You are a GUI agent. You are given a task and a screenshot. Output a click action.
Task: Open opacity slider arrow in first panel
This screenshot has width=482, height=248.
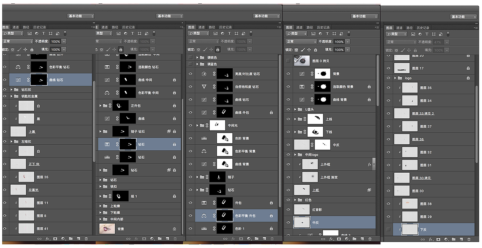(x=64, y=41)
